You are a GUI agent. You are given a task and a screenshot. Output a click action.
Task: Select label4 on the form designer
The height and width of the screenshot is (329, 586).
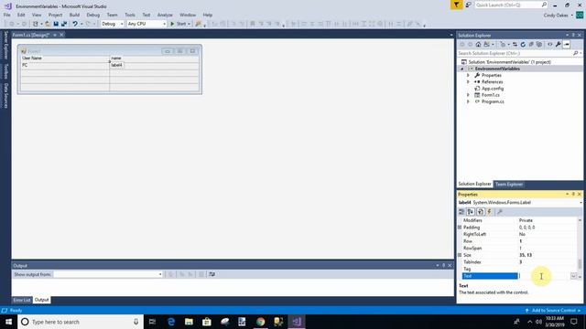tap(116, 65)
